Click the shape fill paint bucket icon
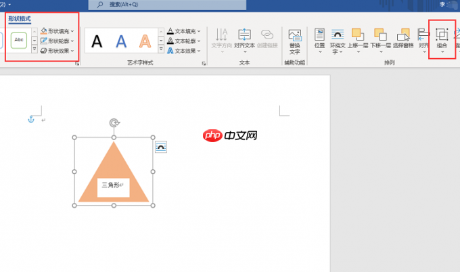The width and height of the screenshot is (460, 272). [44, 31]
